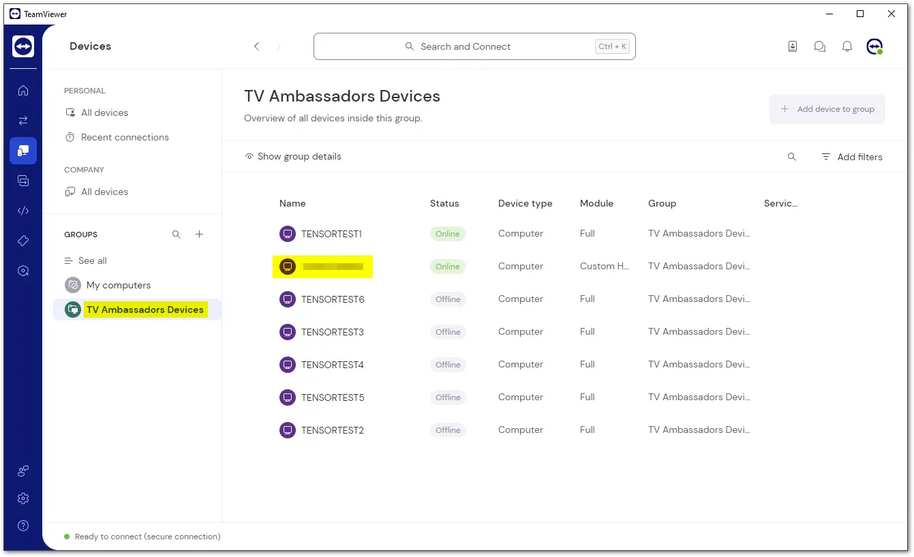Viewport: 914px width, 557px height.
Task: Open Add filters
Action: (x=852, y=157)
